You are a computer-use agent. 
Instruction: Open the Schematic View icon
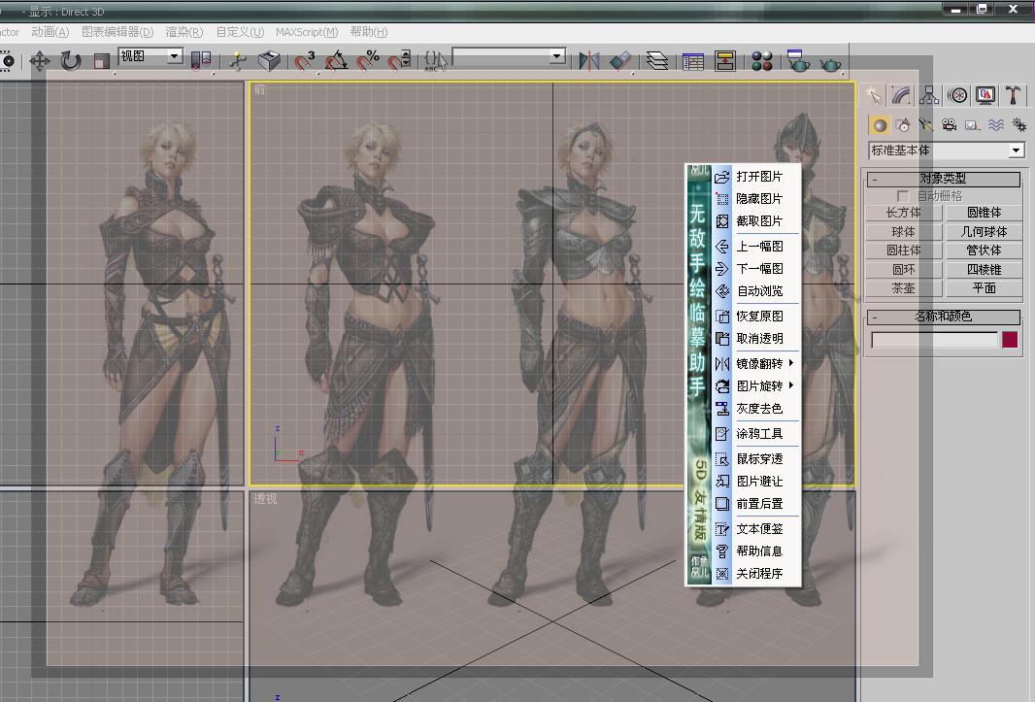(x=724, y=61)
